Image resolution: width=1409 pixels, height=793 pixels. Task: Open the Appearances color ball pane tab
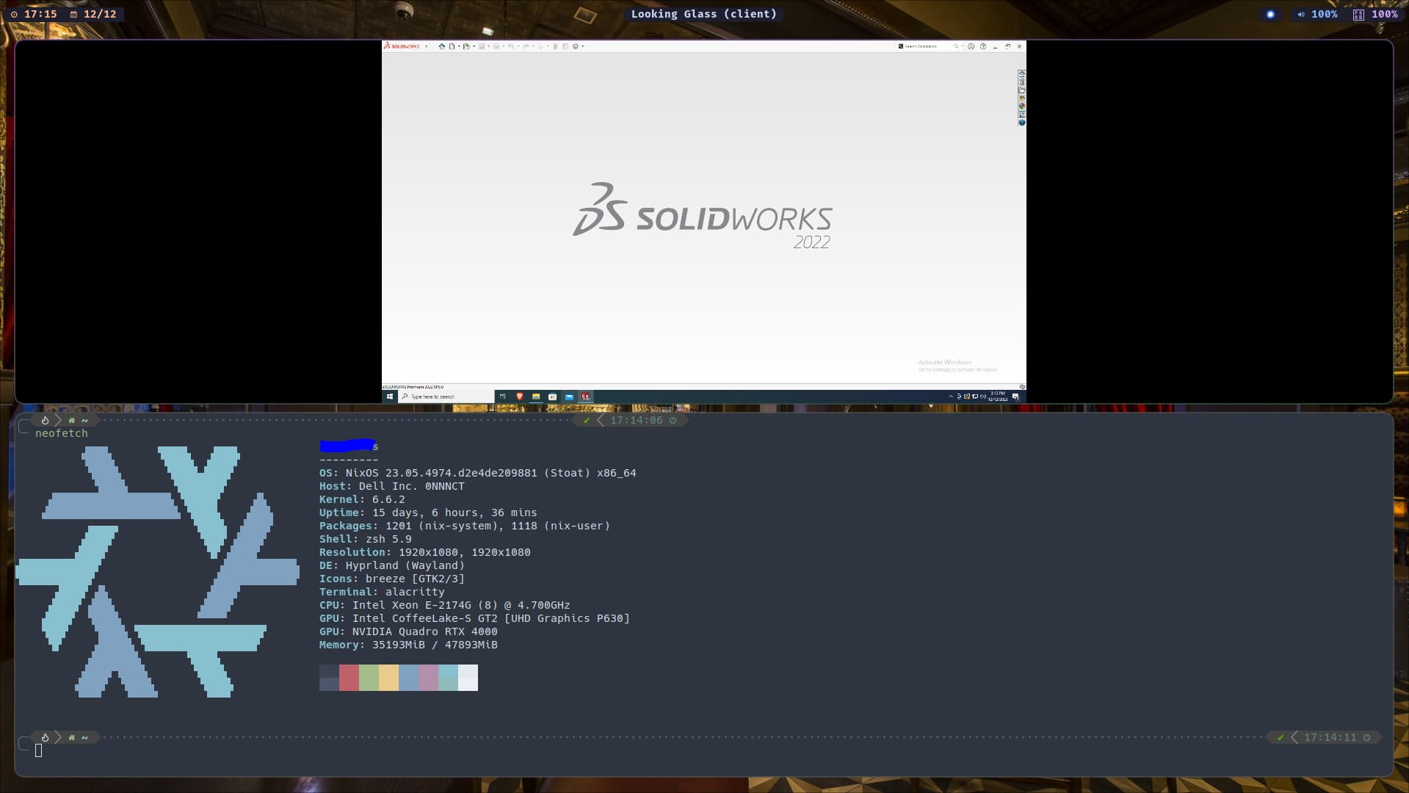[x=1021, y=106]
